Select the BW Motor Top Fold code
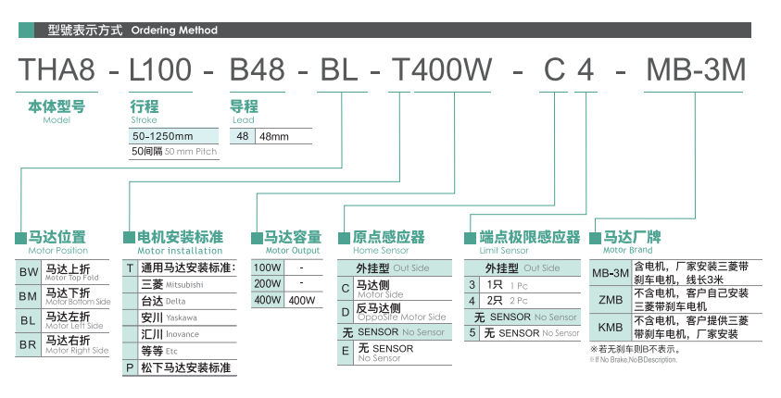The height and width of the screenshot is (398, 781). pyautogui.click(x=30, y=273)
